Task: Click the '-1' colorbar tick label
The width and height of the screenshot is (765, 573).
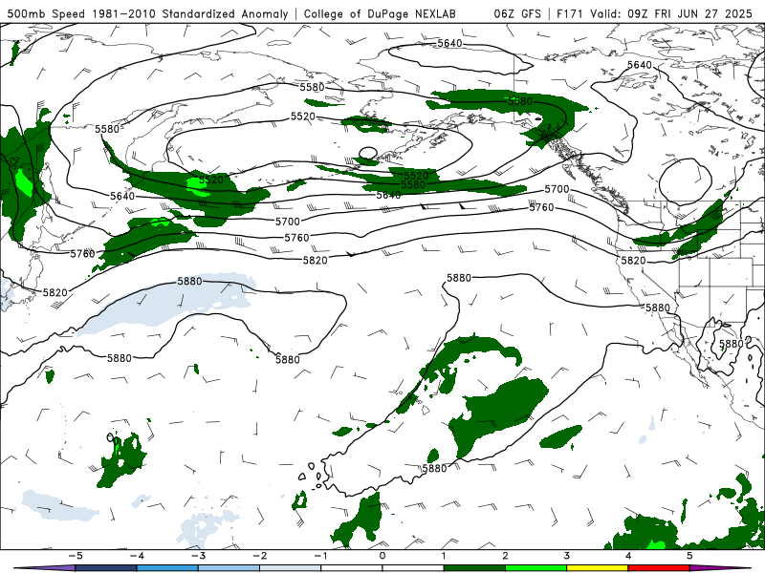Action: 320,556
